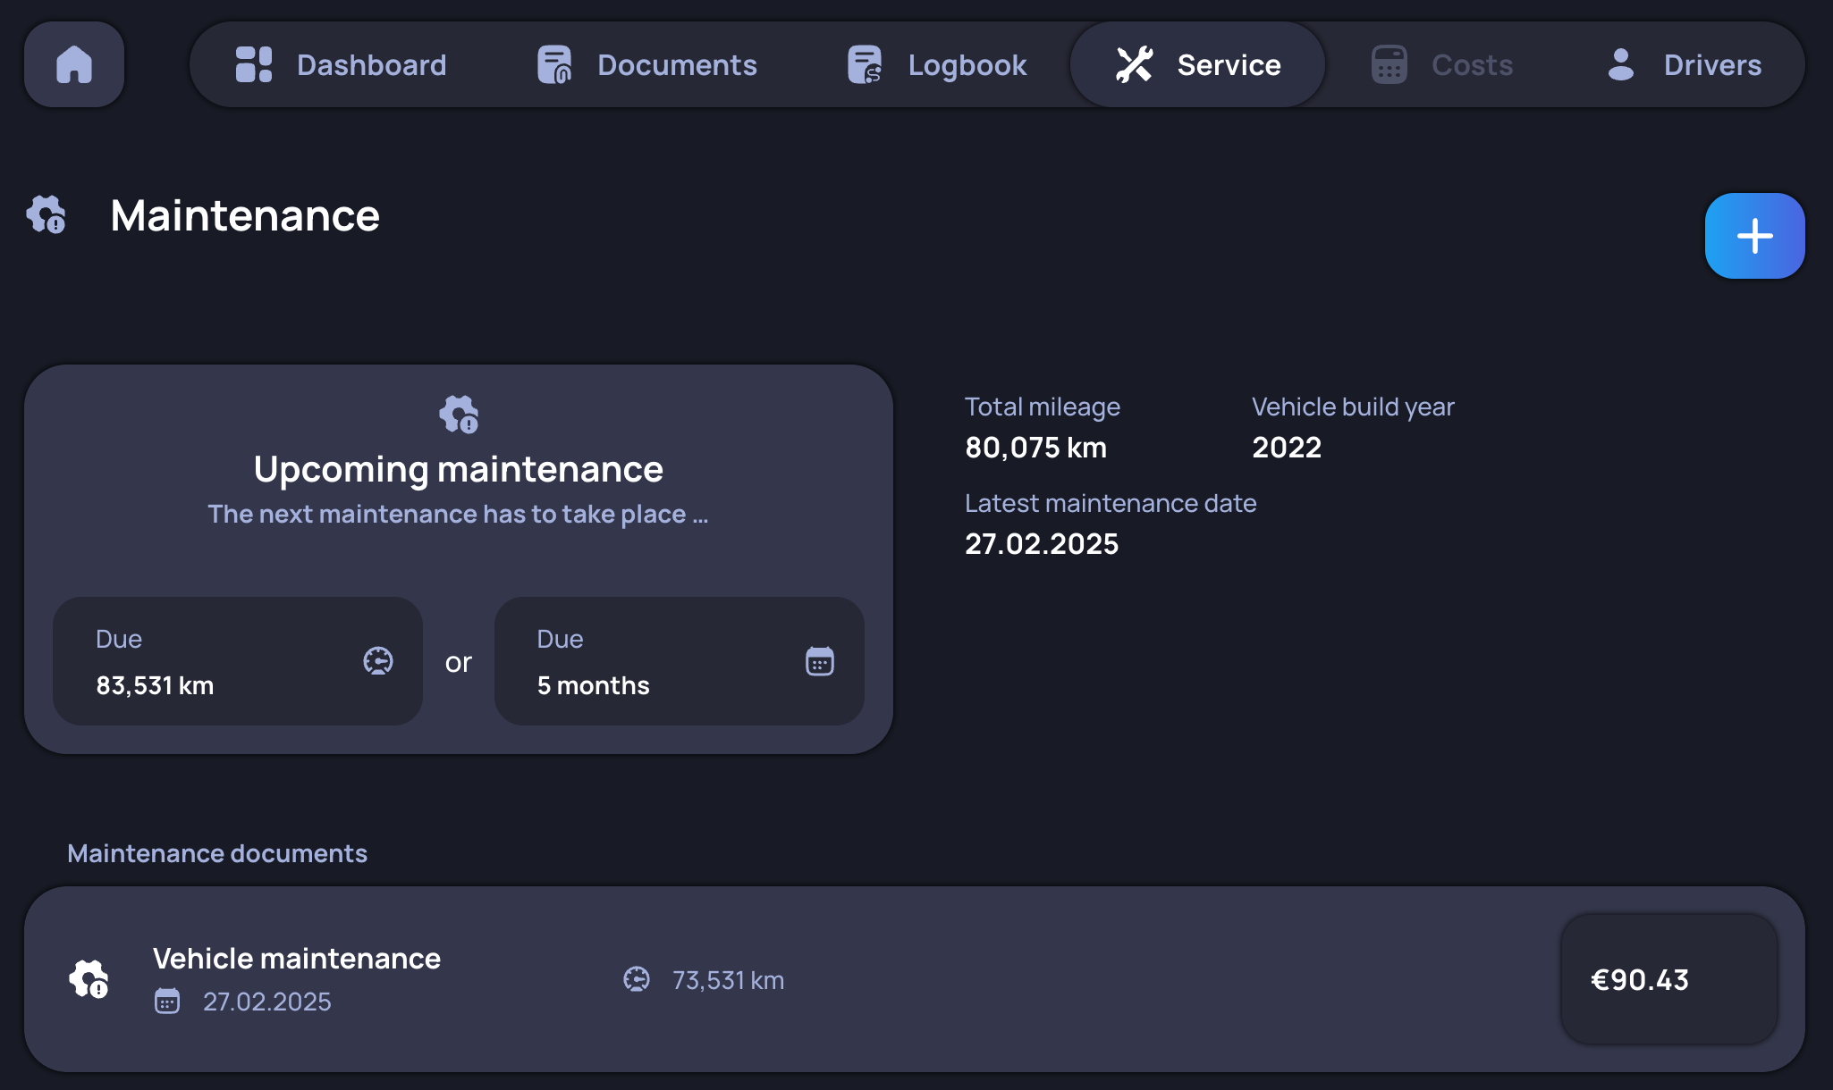Click calendar icon beside 27.02.2025 in list
1833x1090 pixels.
click(167, 1001)
